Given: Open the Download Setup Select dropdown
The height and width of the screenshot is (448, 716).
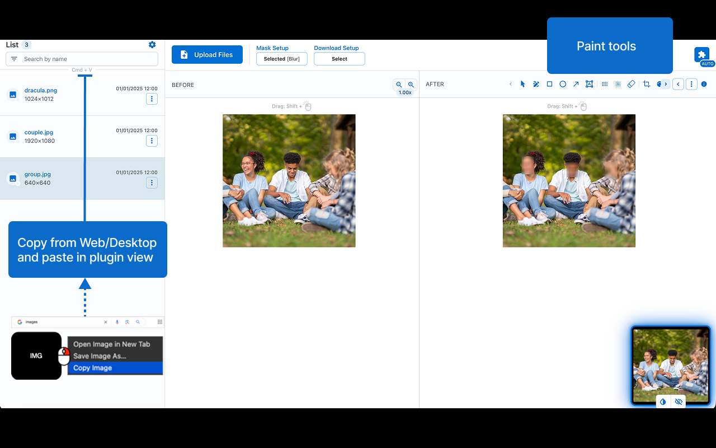Looking at the screenshot, I should click(x=339, y=59).
